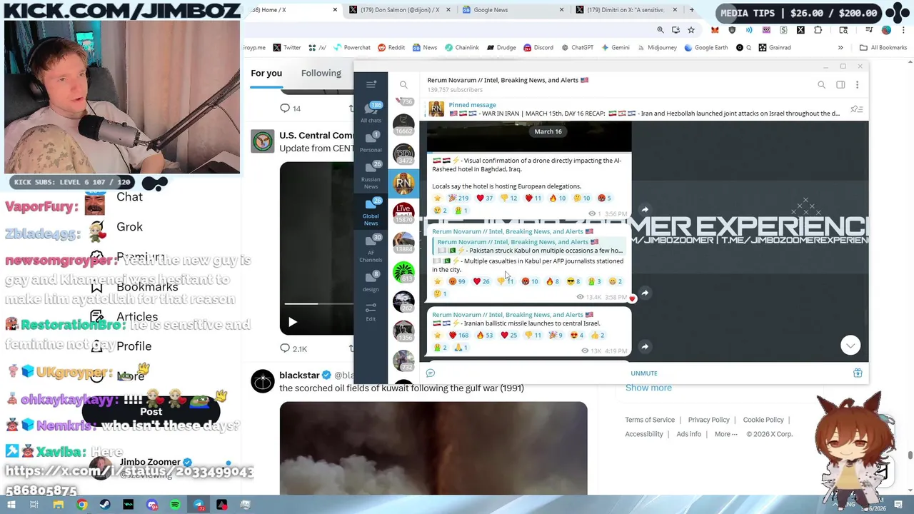Viewport: 914px width, 514px height.
Task: Click the 219 party reaction on hotel post
Action: [x=458, y=198]
